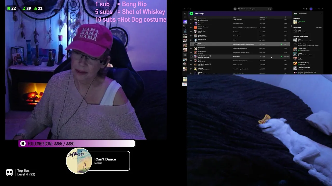
Task: Open I Can't Dance in Now playing
Action: [x=308, y=22]
